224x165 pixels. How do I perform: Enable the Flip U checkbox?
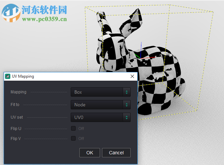coord(73,128)
